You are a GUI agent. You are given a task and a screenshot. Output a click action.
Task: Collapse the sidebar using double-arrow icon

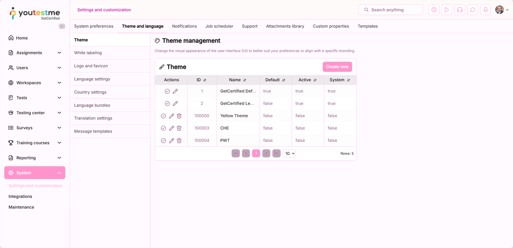pos(62,26)
